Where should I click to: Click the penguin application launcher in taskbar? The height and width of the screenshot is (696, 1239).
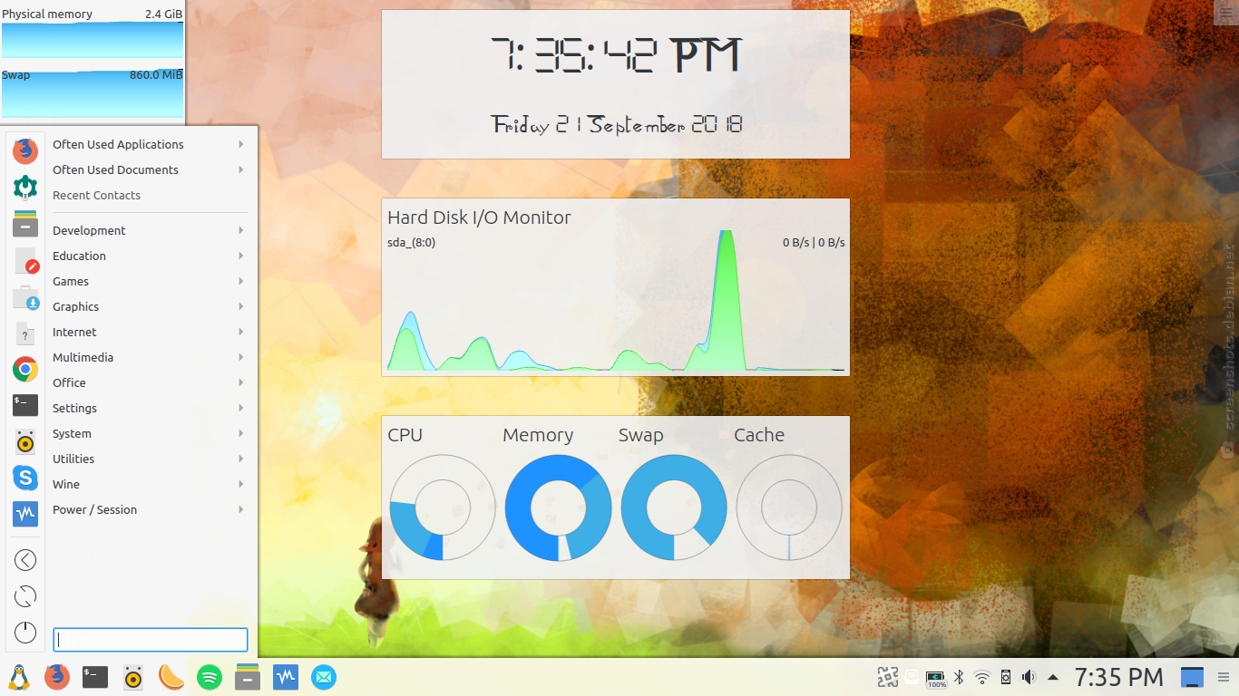(18, 677)
